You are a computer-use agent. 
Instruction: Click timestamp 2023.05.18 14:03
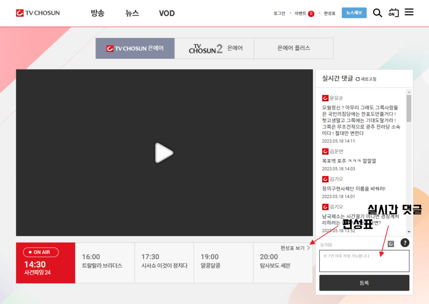pos(339,169)
